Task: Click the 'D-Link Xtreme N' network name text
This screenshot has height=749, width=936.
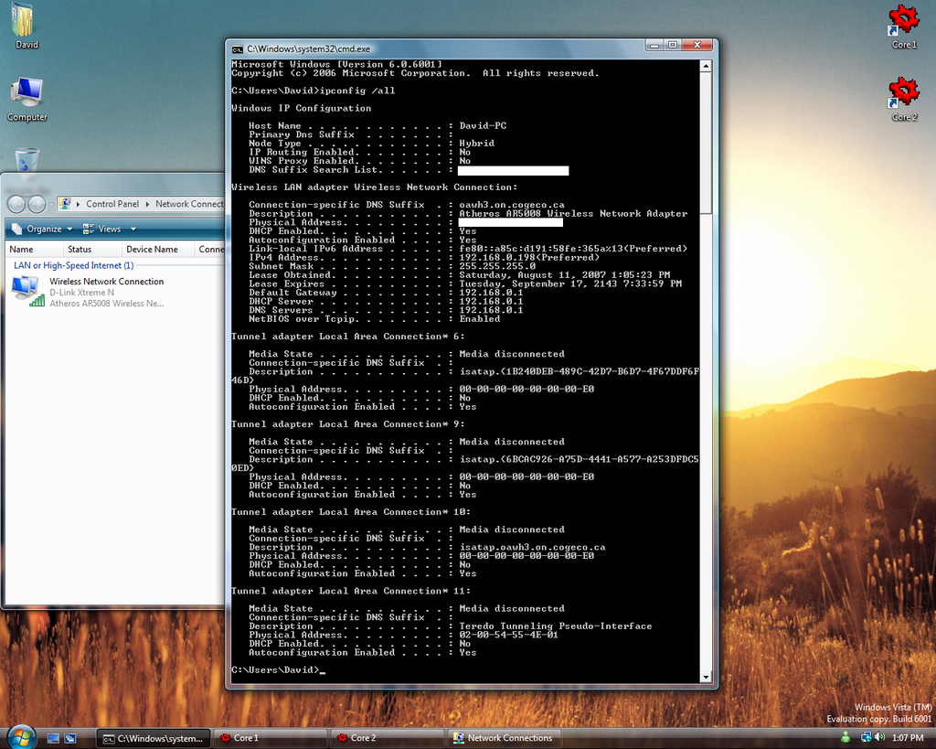Action: pyautogui.click(x=81, y=293)
